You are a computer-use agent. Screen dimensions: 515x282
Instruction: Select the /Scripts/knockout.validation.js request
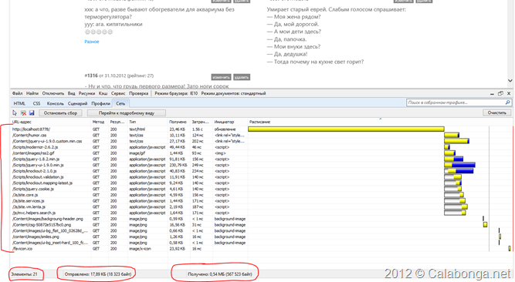[38, 177]
